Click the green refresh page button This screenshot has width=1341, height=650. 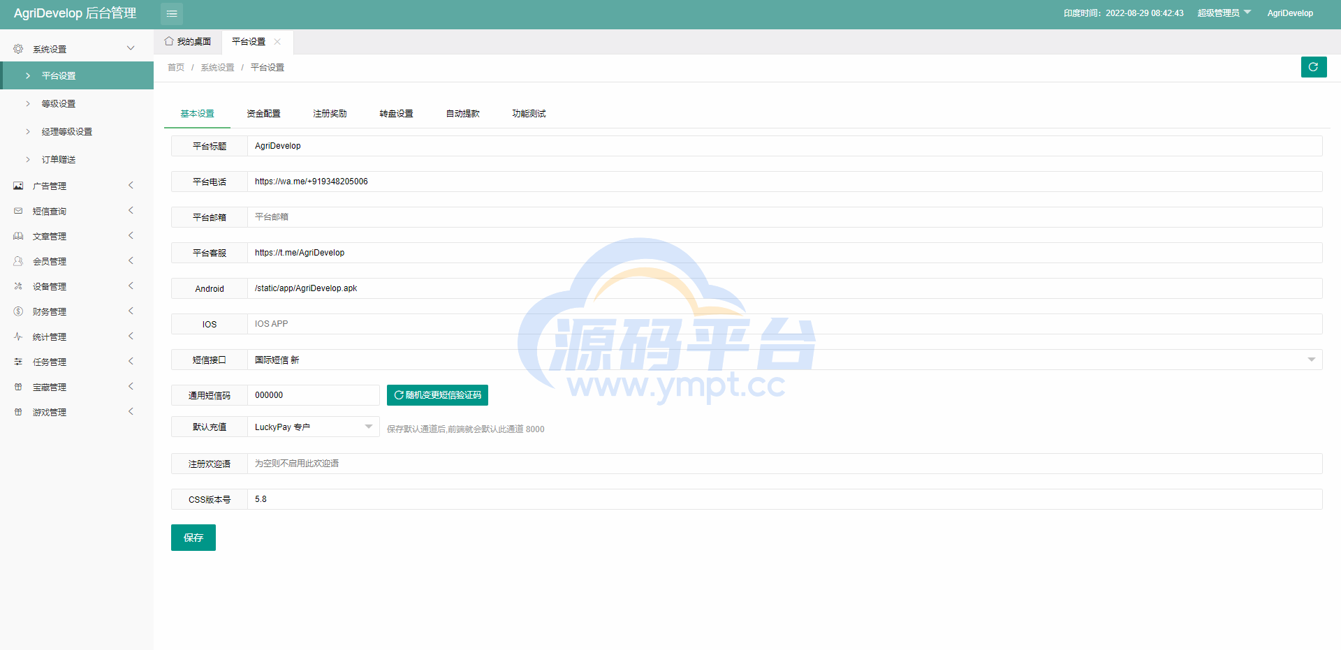click(1314, 67)
